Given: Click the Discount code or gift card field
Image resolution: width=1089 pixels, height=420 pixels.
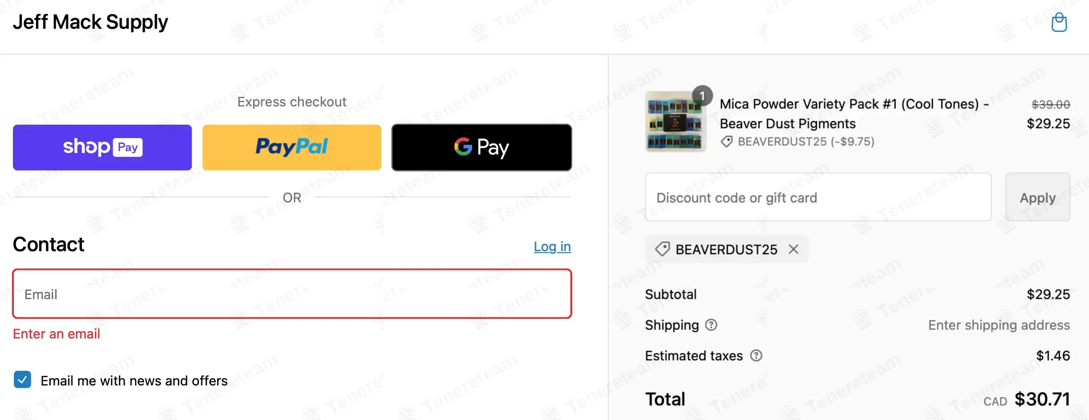Looking at the screenshot, I should [x=818, y=198].
